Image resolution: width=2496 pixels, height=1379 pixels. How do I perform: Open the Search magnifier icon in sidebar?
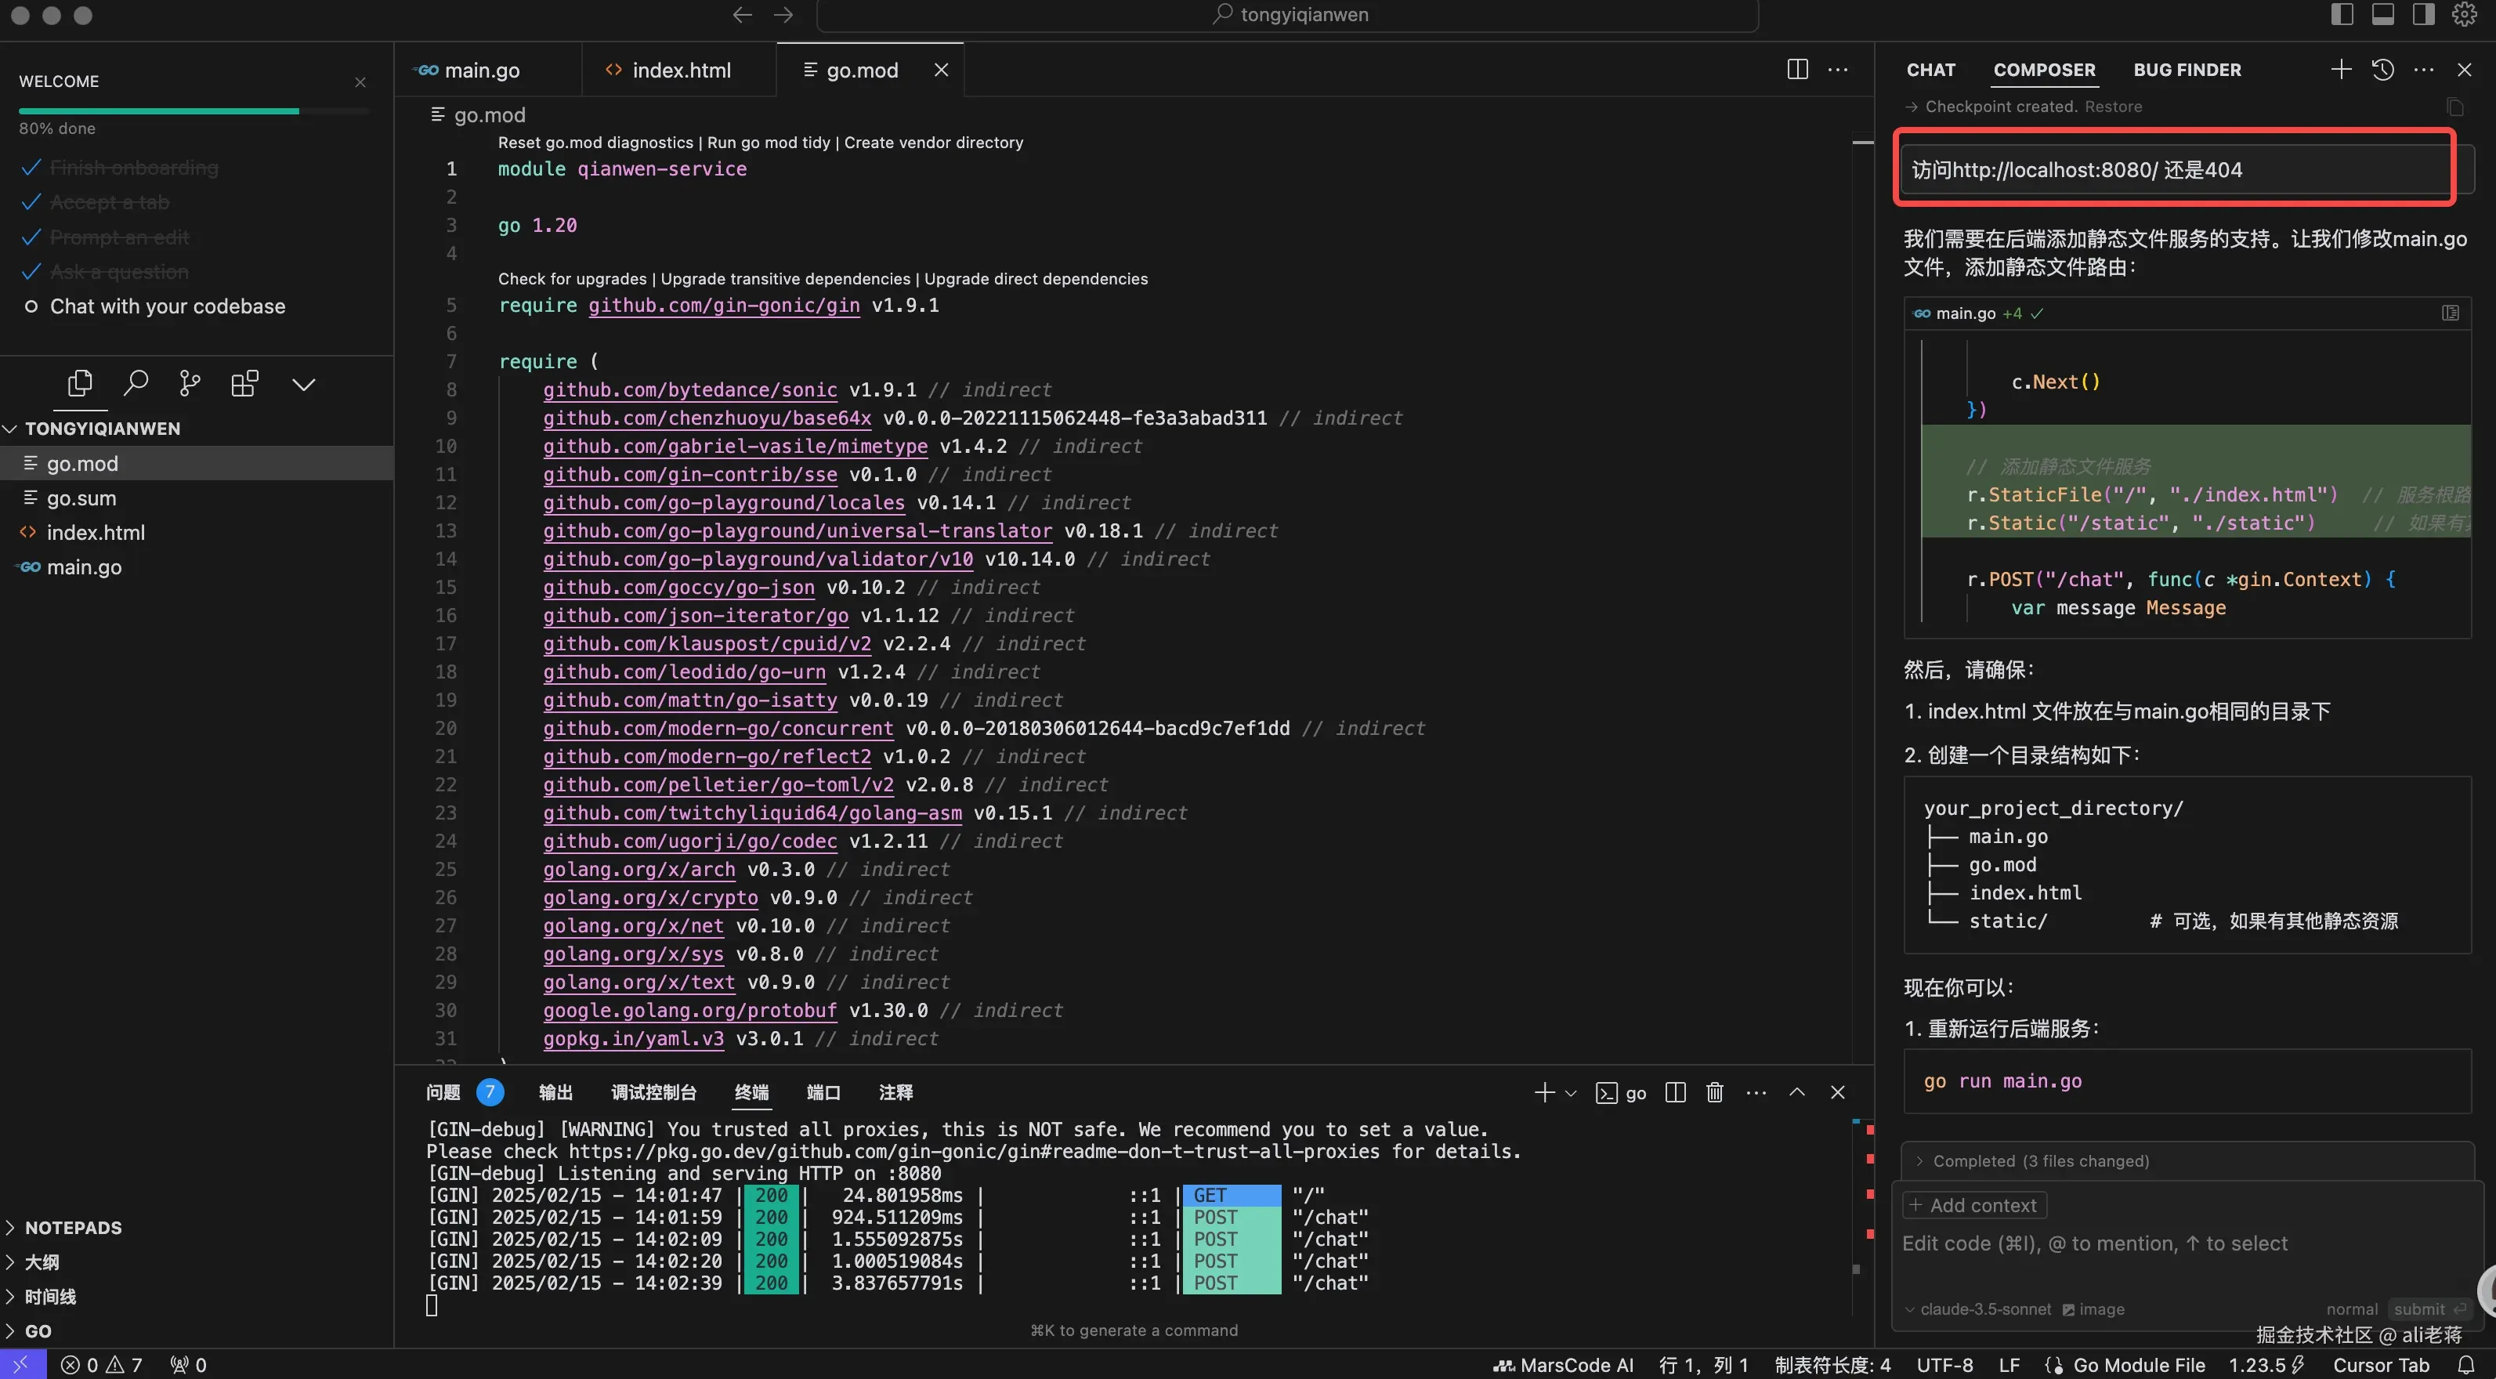tap(136, 384)
